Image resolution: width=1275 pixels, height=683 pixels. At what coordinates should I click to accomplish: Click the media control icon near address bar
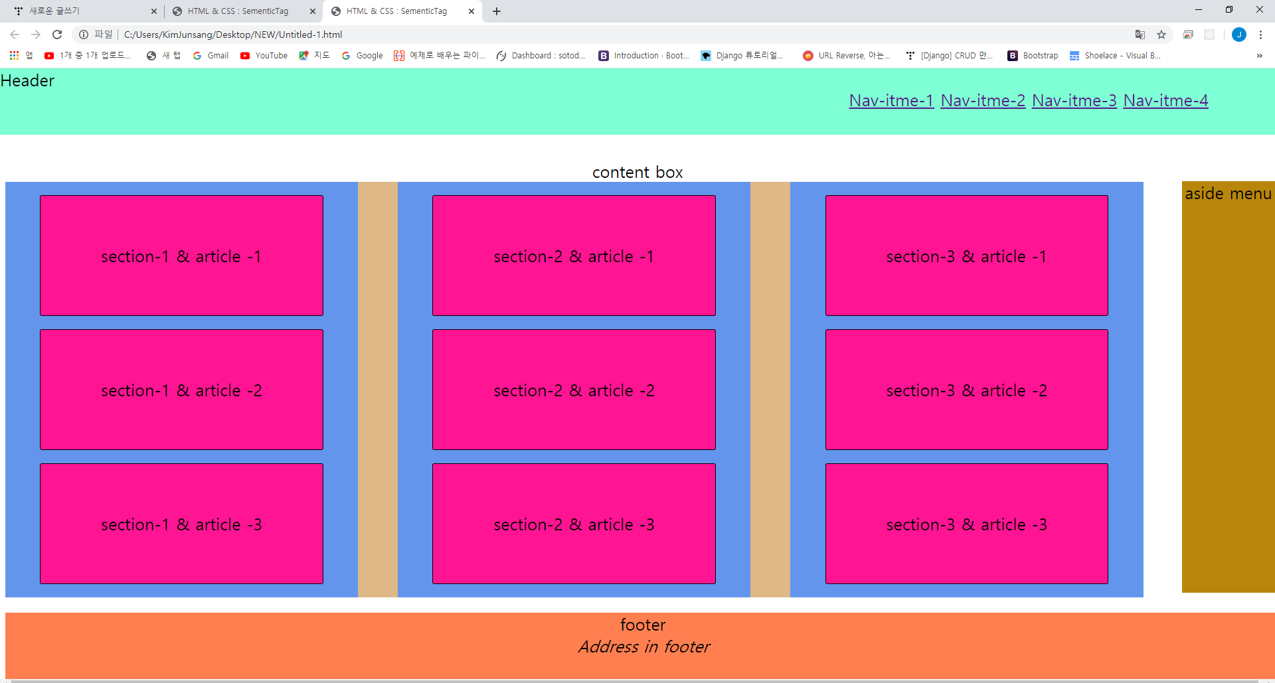point(1188,35)
